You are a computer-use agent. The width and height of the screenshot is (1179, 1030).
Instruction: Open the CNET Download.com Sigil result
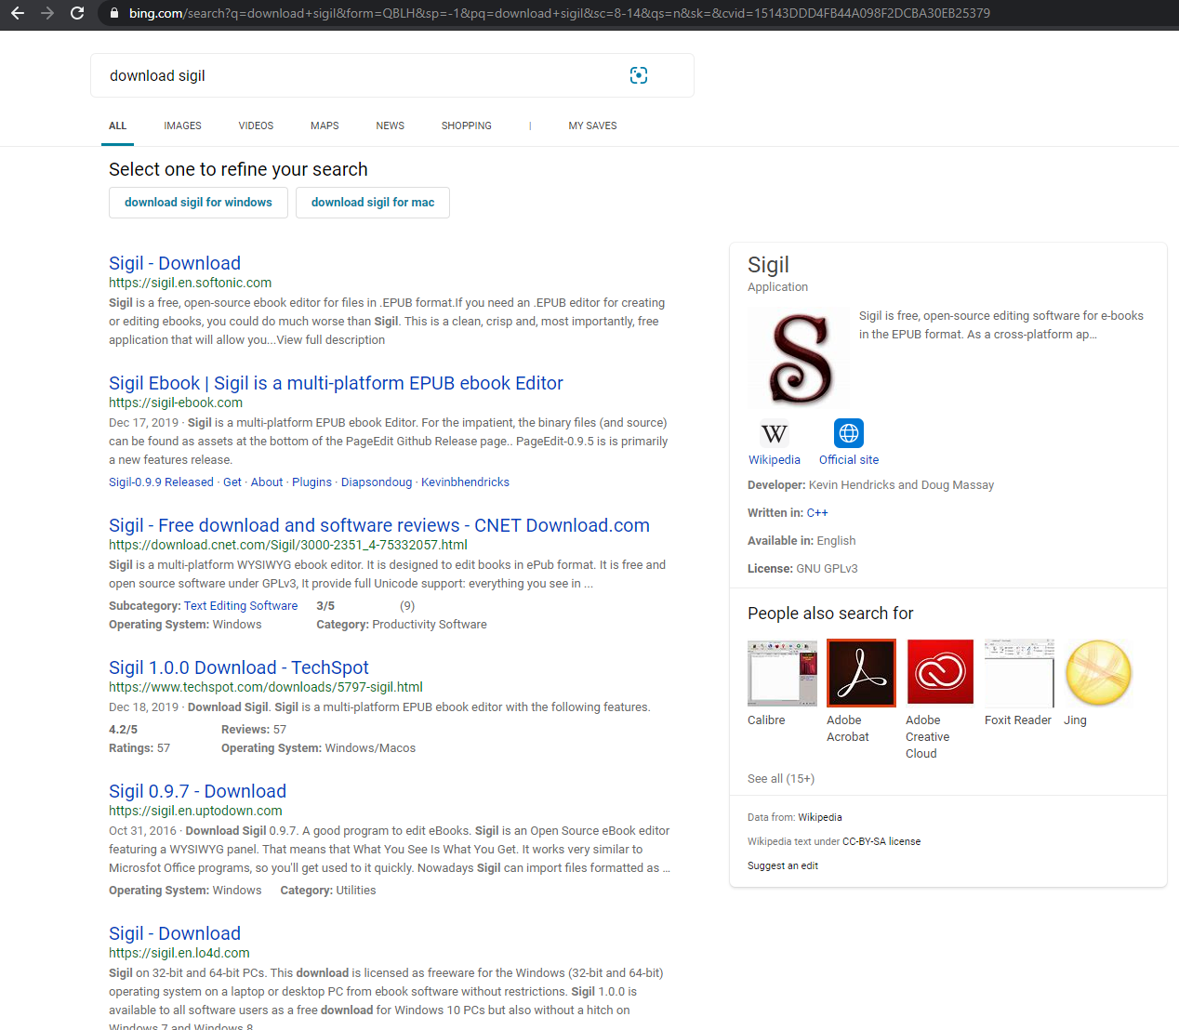379,525
